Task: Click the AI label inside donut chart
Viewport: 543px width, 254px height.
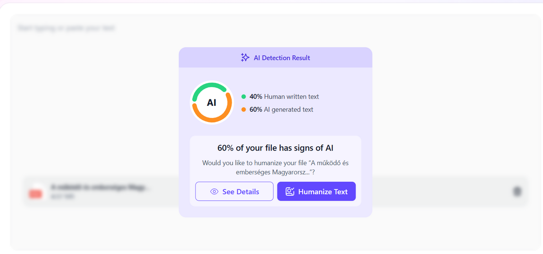Action: [211, 103]
